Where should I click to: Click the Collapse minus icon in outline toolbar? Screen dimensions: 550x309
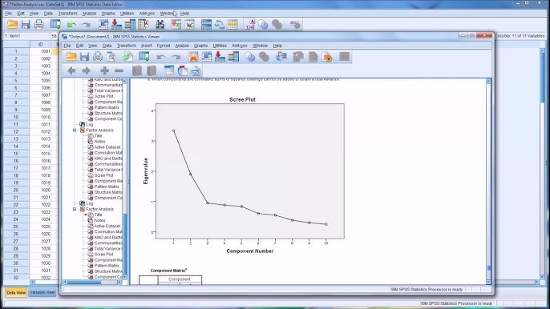(x=119, y=70)
